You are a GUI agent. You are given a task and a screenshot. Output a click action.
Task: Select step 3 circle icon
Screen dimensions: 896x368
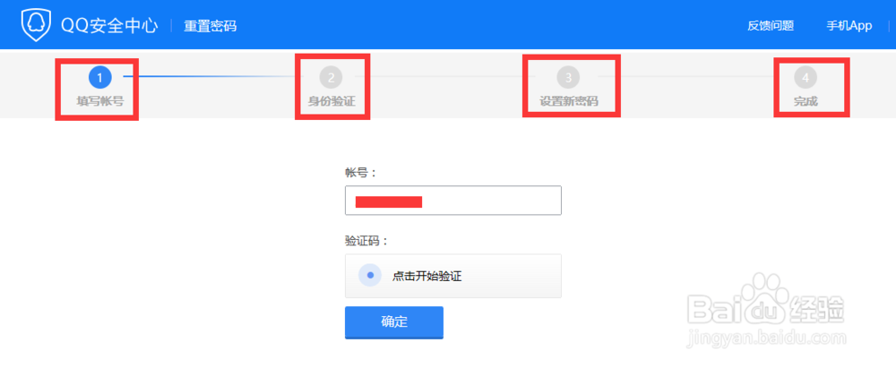tap(568, 78)
